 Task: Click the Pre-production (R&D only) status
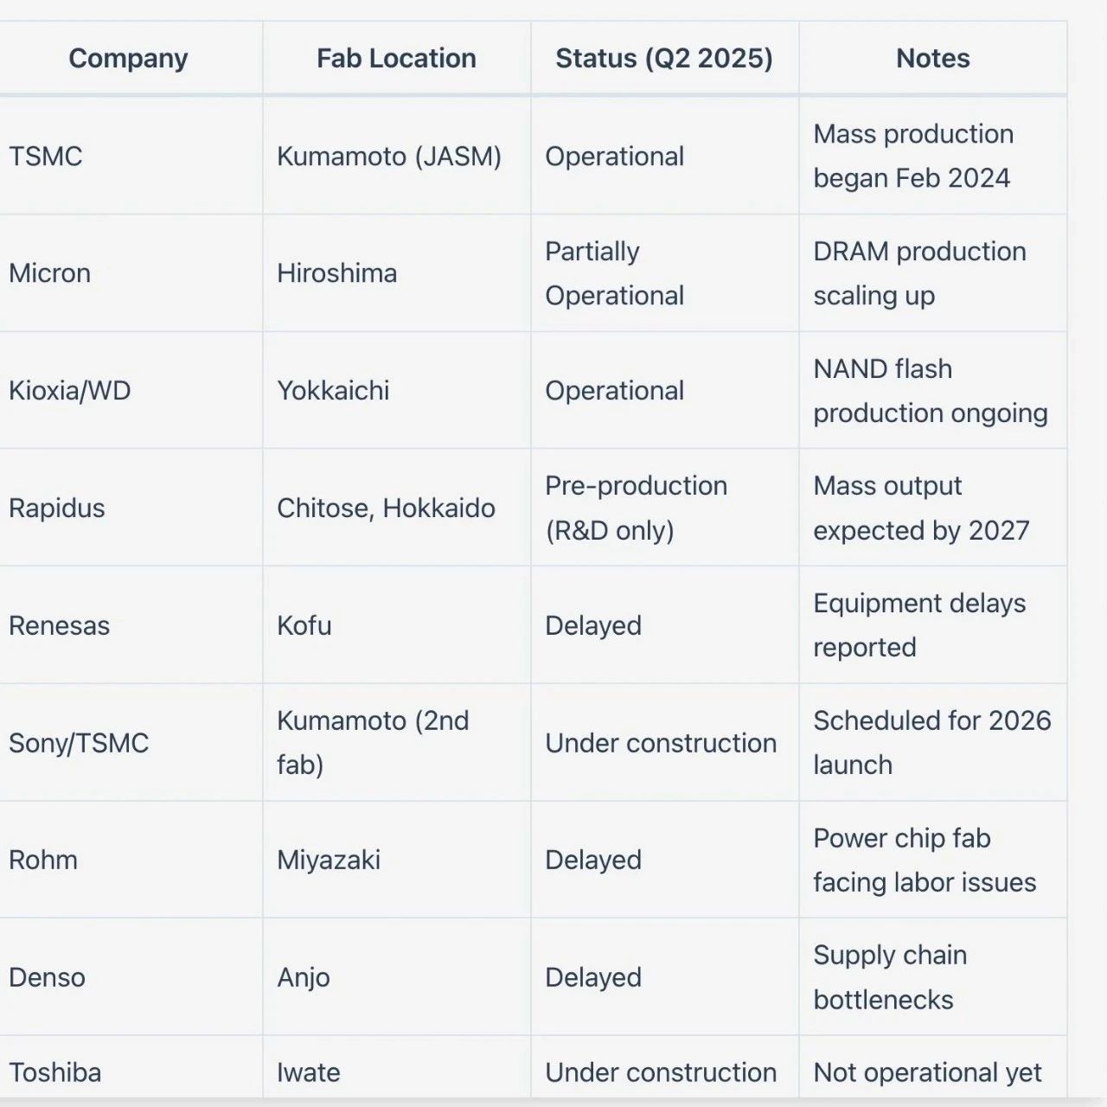(636, 508)
